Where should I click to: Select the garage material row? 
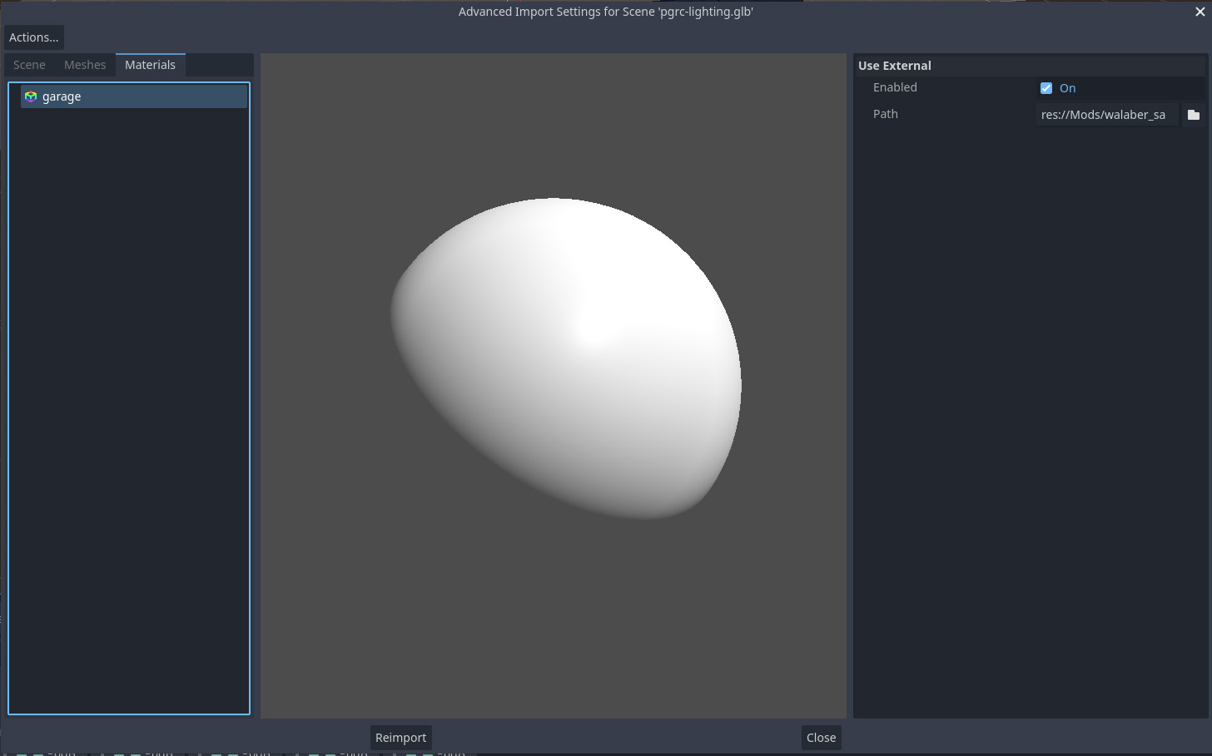[x=133, y=96]
